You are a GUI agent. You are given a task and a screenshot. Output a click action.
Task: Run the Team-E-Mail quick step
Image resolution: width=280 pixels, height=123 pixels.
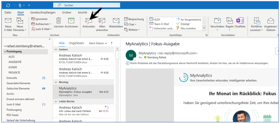(x=159, y=24)
